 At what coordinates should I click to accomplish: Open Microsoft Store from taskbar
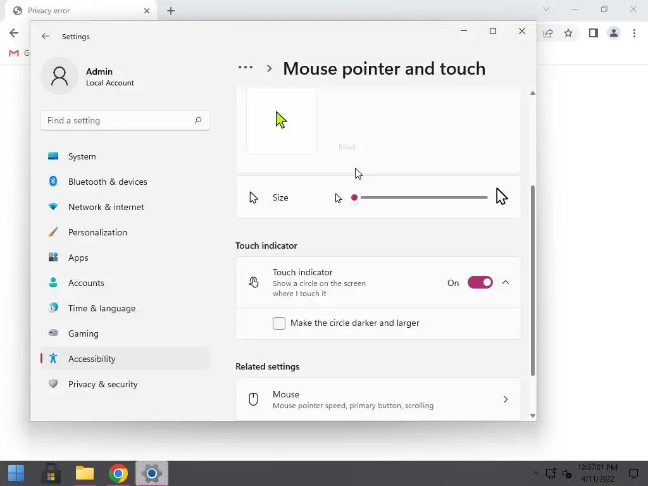coord(51,473)
